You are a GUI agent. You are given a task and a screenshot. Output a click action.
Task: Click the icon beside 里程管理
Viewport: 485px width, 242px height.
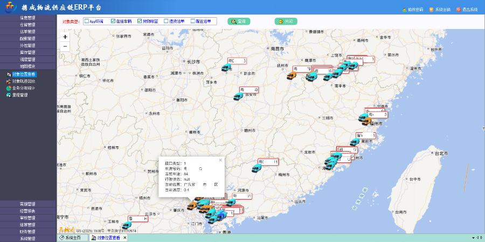click(9, 95)
